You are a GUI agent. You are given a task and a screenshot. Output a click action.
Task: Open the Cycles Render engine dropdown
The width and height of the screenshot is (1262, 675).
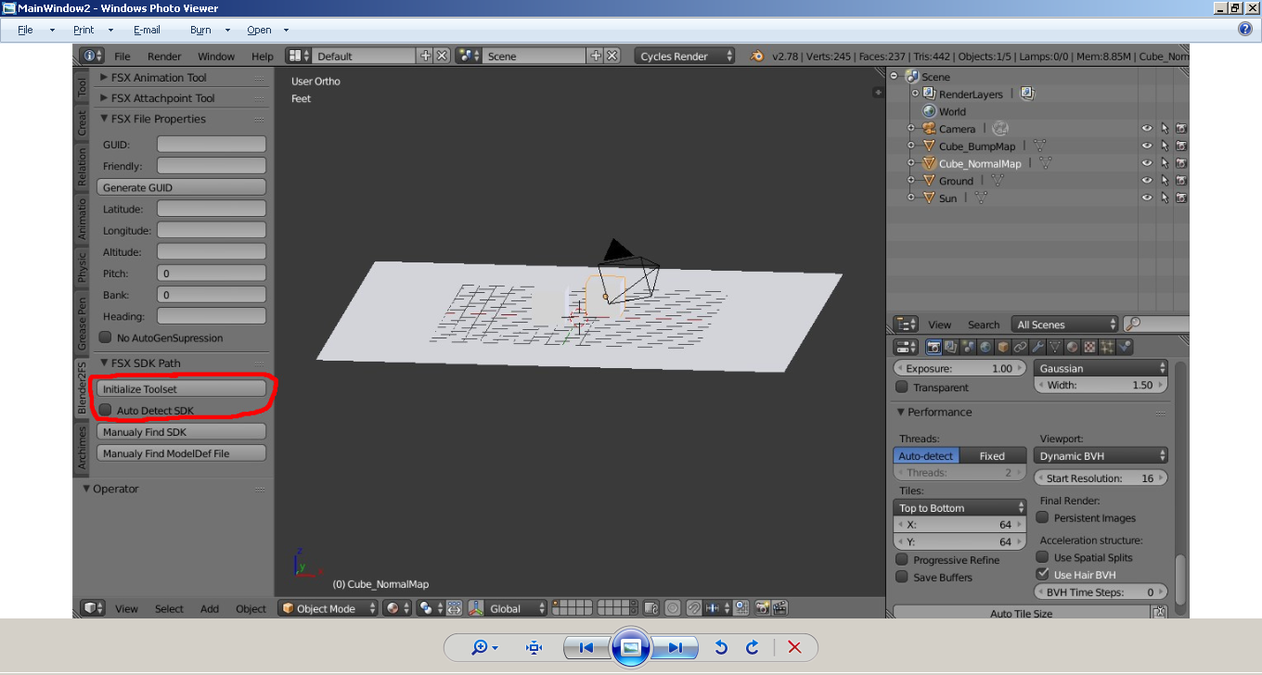(684, 56)
